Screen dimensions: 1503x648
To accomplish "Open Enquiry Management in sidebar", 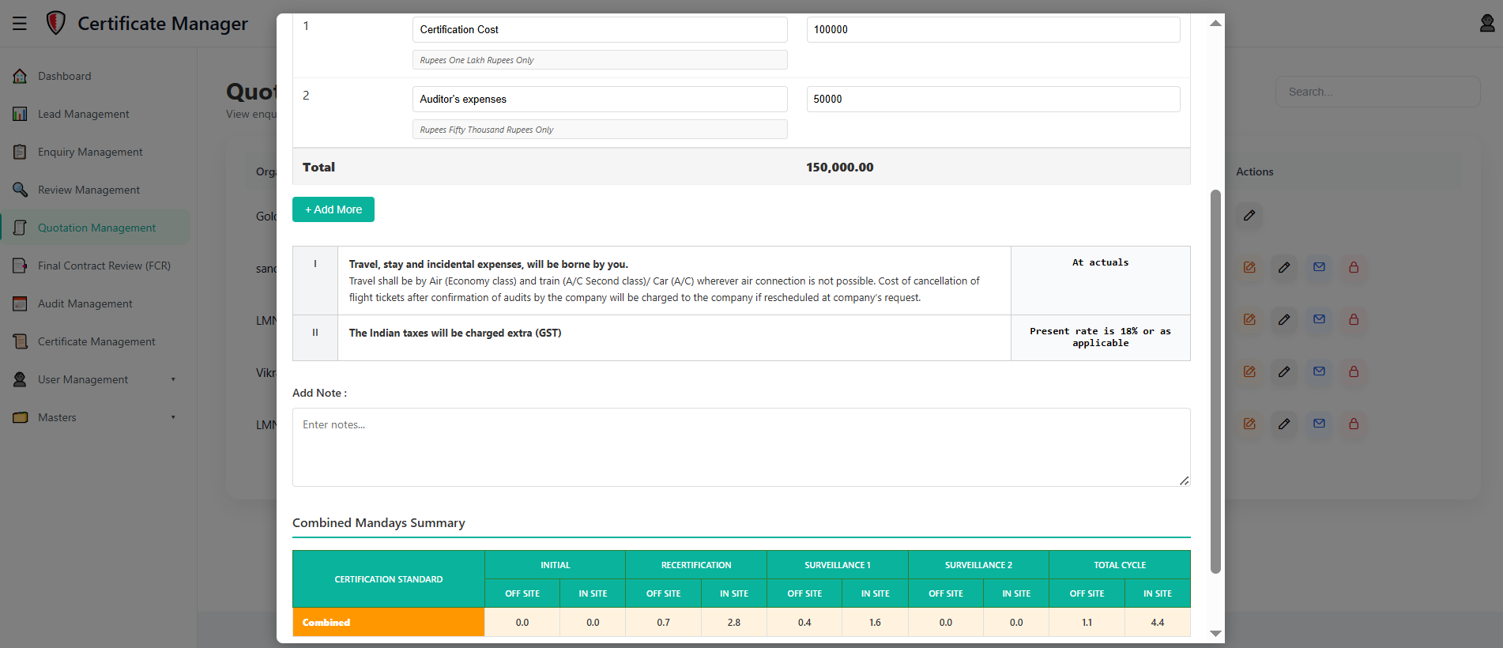I will click(90, 152).
